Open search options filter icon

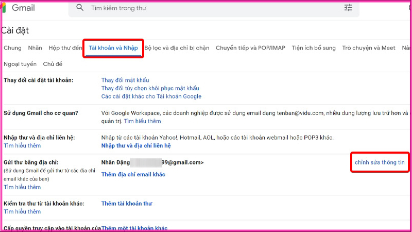click(x=348, y=8)
